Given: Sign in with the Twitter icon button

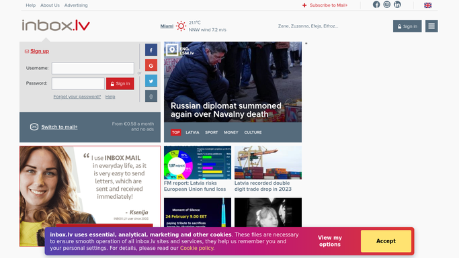Looking at the screenshot, I should (151, 81).
